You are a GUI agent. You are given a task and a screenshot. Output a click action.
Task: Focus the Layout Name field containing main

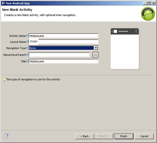(64, 42)
